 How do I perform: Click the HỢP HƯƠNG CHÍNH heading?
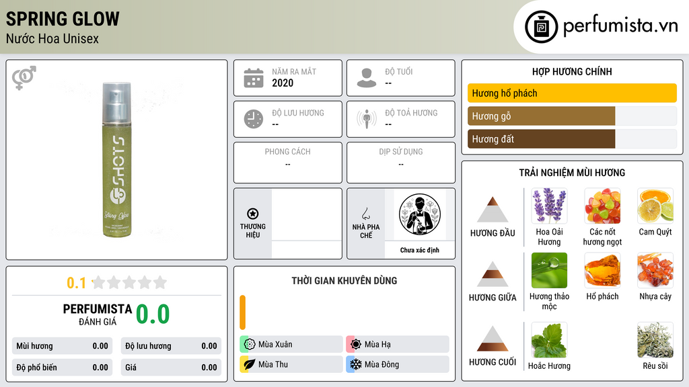[x=572, y=71]
